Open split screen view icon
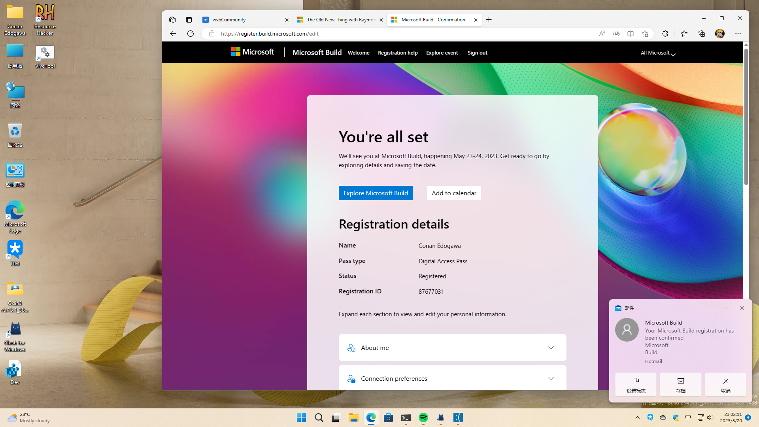The height and width of the screenshot is (427, 759). click(x=631, y=34)
